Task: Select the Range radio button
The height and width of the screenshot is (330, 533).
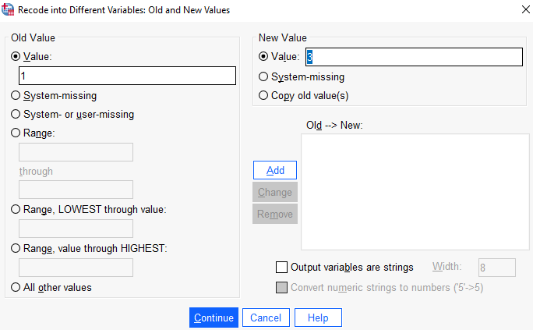Action: [16, 133]
